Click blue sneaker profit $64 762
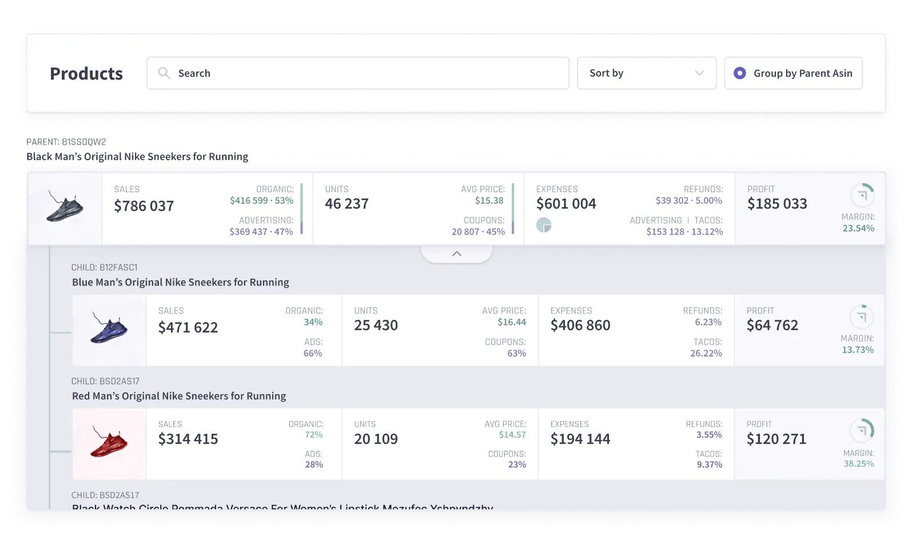 click(x=772, y=325)
